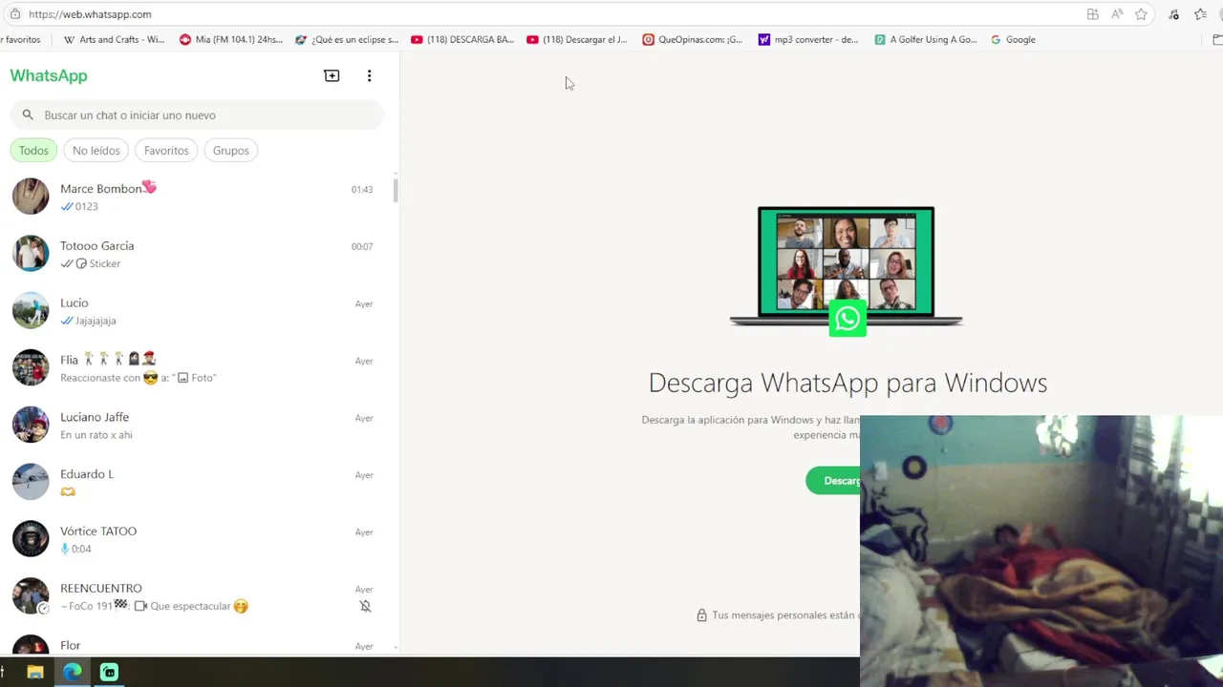Start a new chat with the plus icon
1223x687 pixels.
[x=332, y=75]
